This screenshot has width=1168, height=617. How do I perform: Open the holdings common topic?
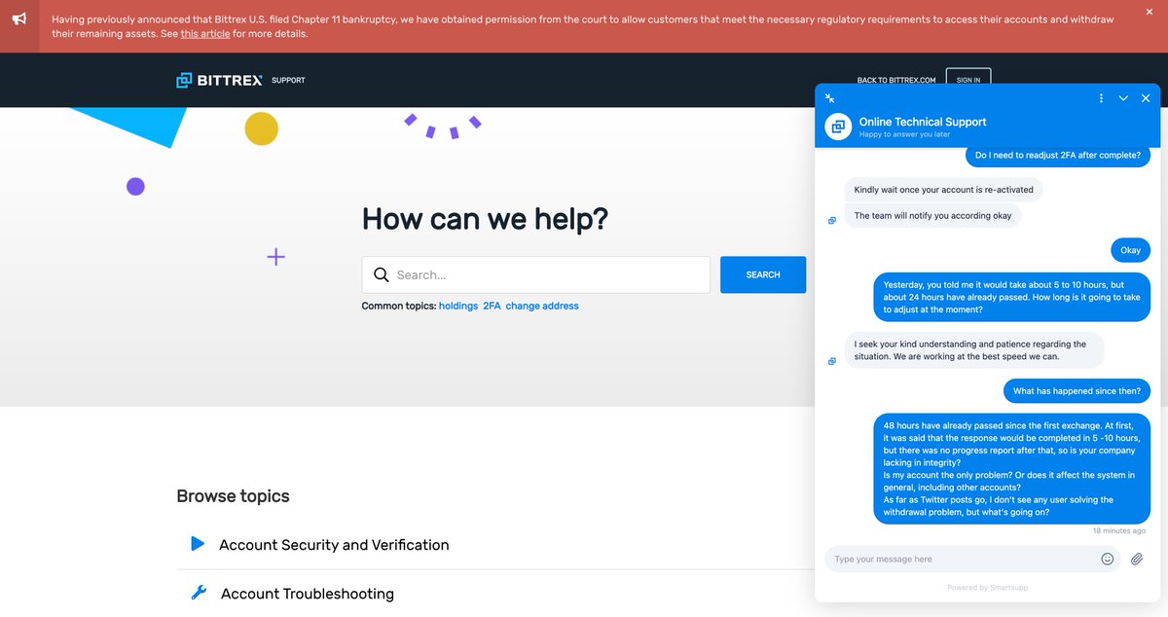[x=458, y=306]
